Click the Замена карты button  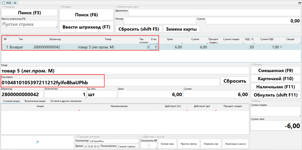tap(181, 29)
